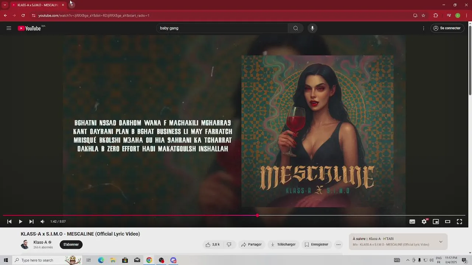Go forward in browser history
Screen dimensions: 472x265
coord(14,15)
